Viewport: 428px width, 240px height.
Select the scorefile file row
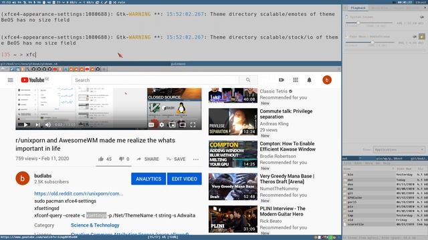click(x=385, y=224)
